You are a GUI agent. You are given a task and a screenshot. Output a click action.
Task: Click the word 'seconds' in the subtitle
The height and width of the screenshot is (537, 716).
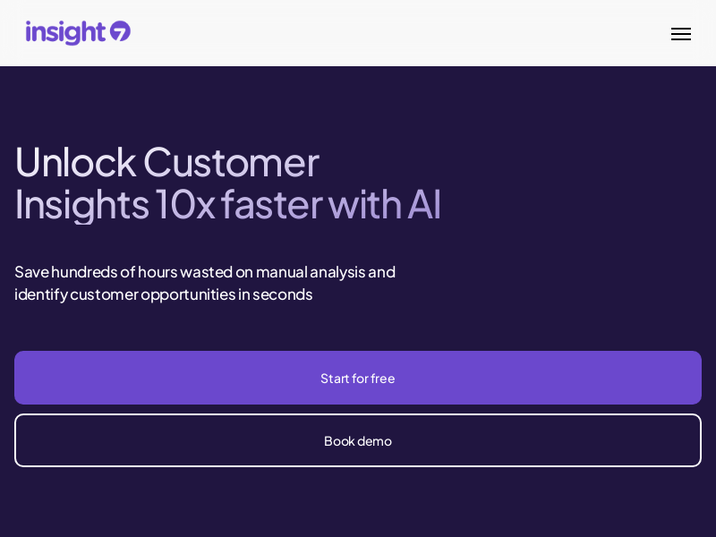point(283,294)
